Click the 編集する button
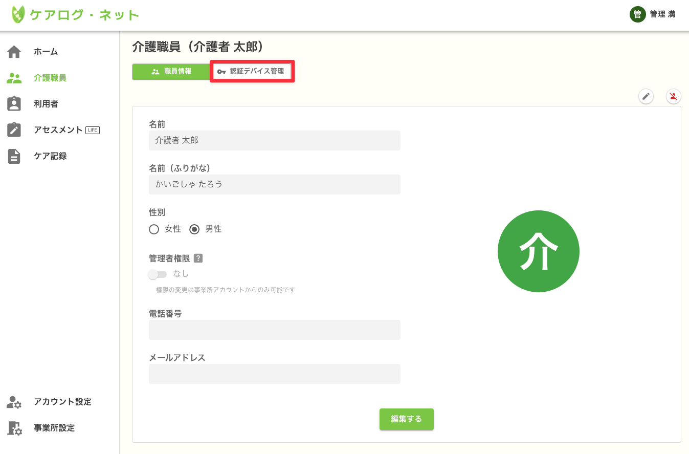Viewport: 689px width, 454px height. pyautogui.click(x=406, y=419)
